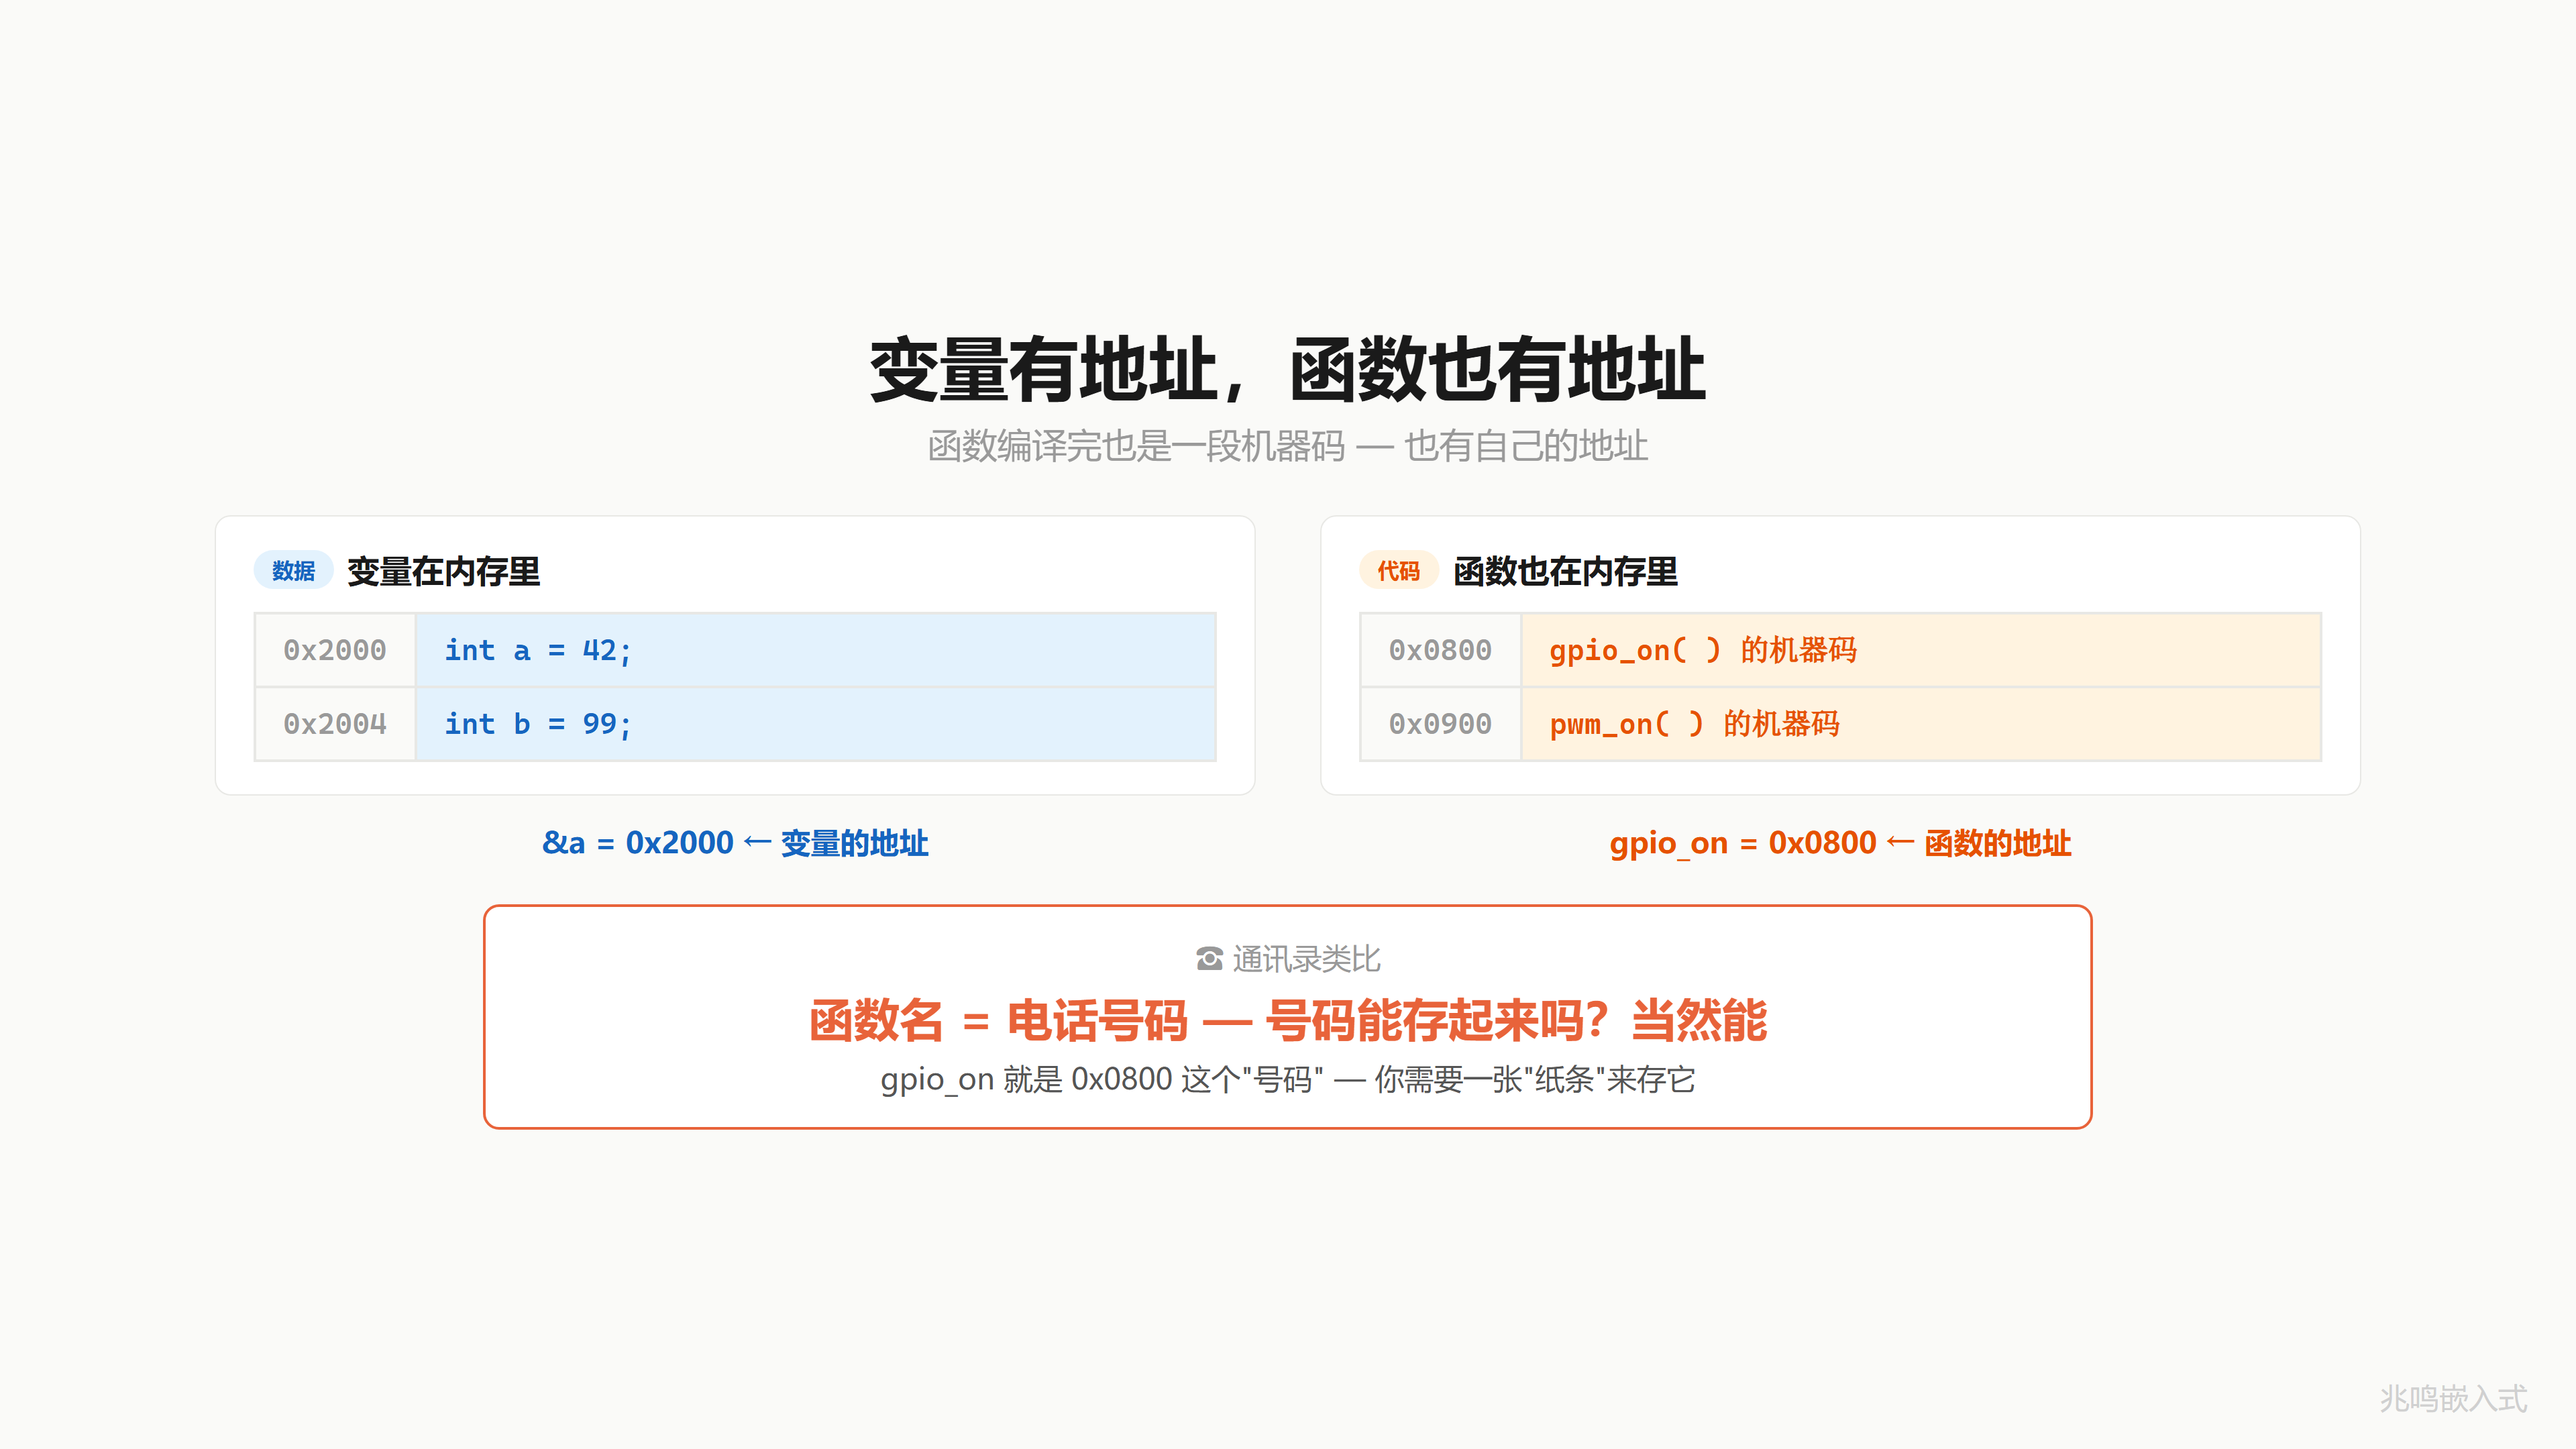Click the cell pwm_on( ) 的机器码

click(1921, 724)
